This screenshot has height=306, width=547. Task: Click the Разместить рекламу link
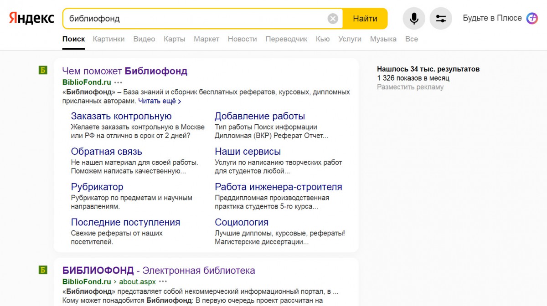click(410, 87)
